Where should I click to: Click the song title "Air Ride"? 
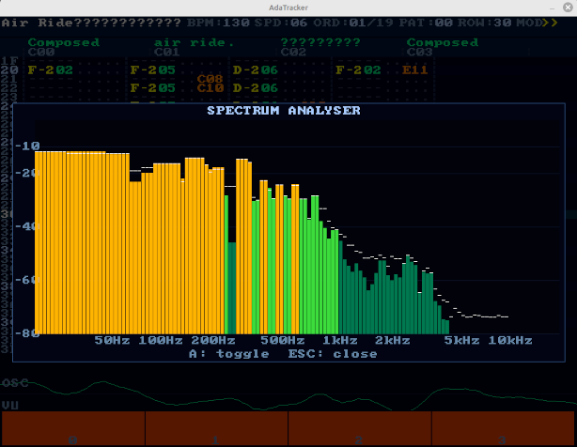pyautogui.click(x=38, y=23)
